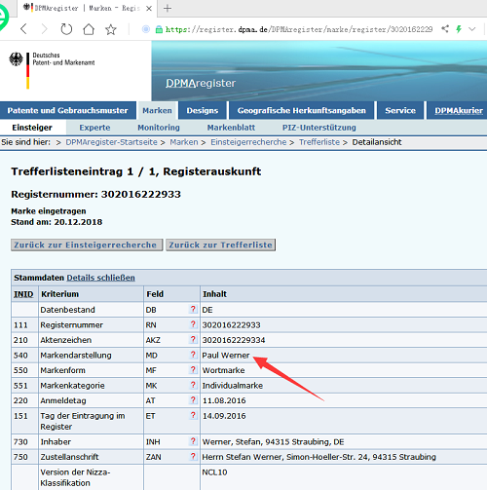Viewport: 487px width, 490px height.
Task: Reload the page with the refresh icon
Action: point(66,29)
